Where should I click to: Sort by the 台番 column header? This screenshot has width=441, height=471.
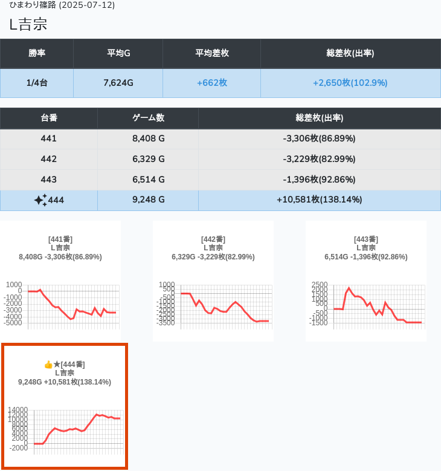click(x=49, y=118)
